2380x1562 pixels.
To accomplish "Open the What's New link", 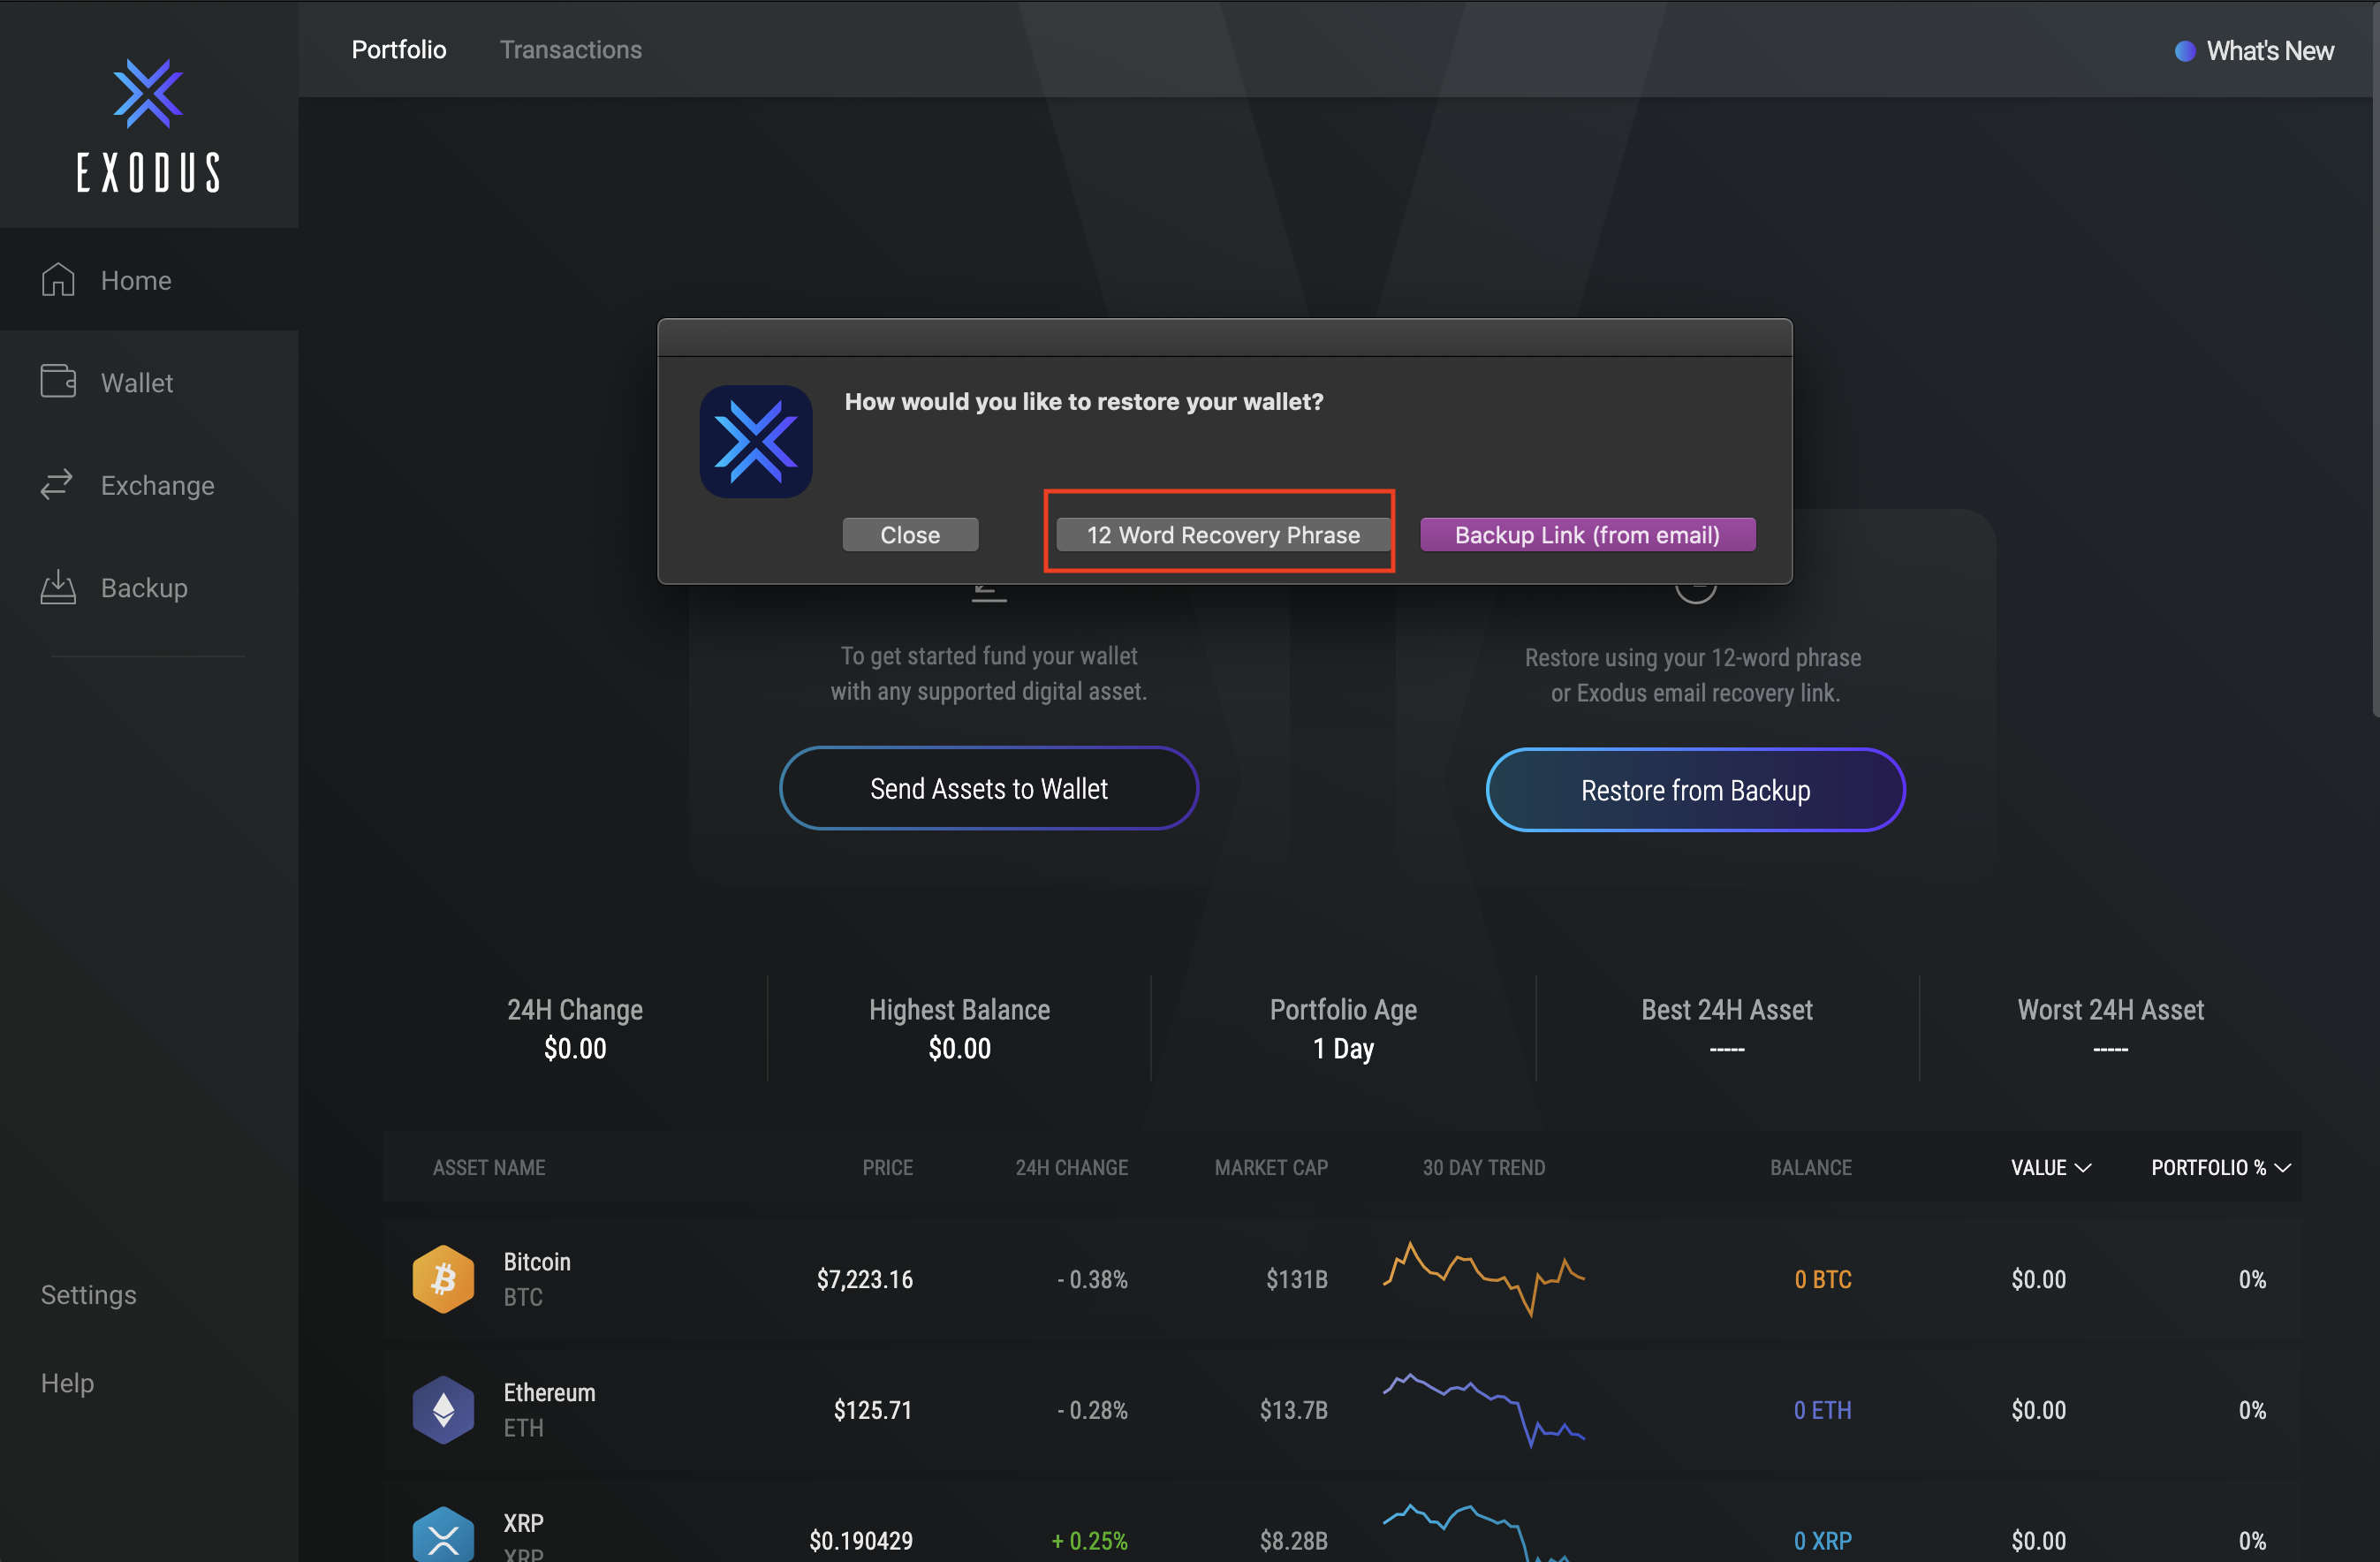I will [x=2270, y=51].
